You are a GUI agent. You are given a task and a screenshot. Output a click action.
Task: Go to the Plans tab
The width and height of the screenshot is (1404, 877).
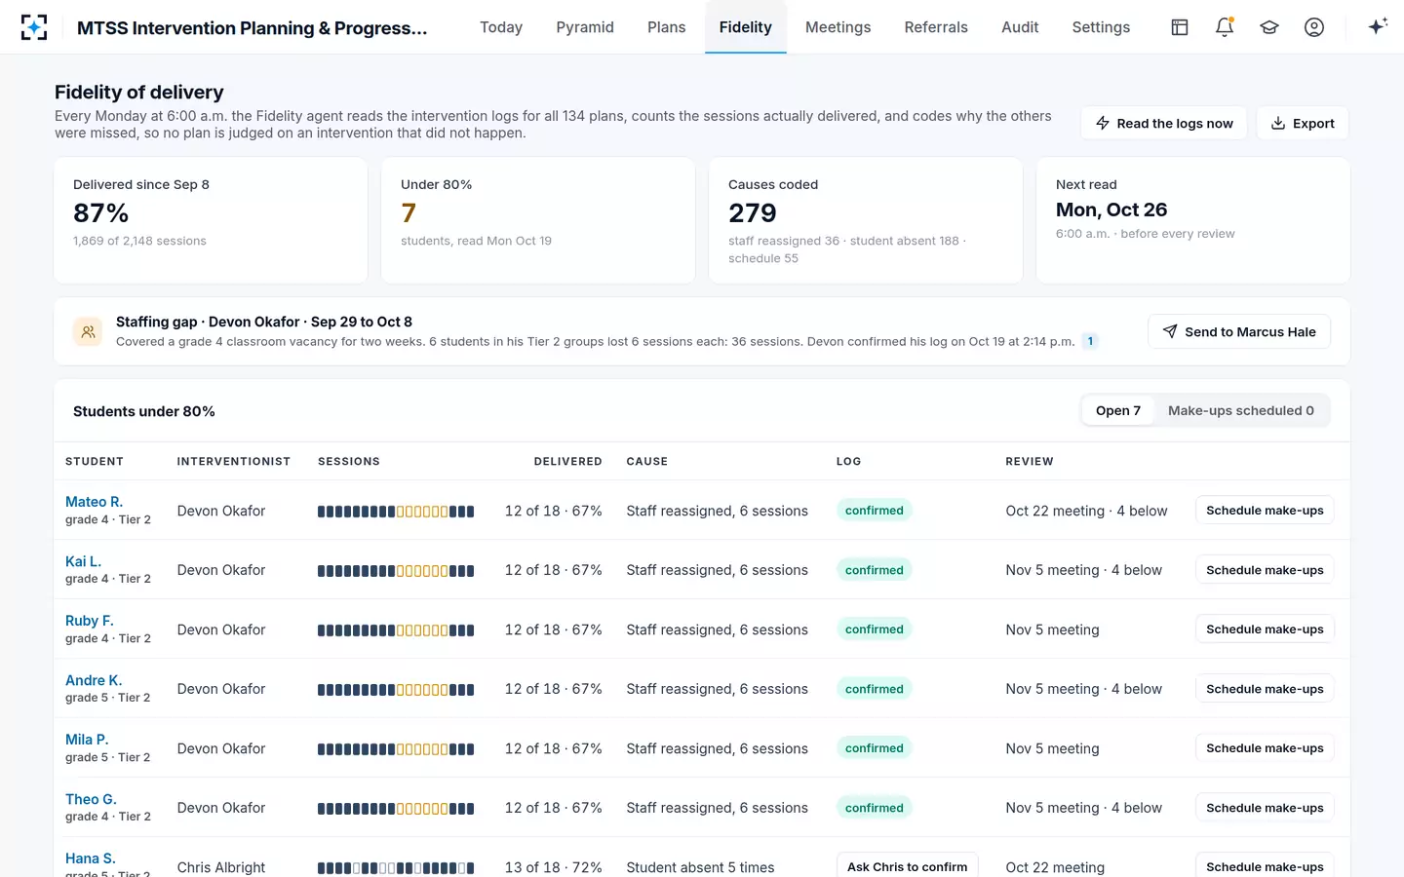[667, 27]
